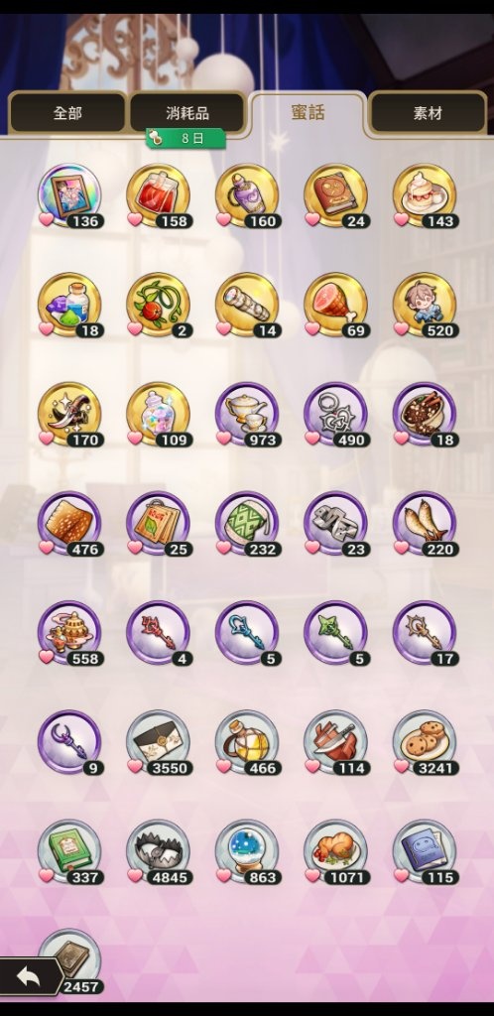Tap the green 8日 timer badge
The height and width of the screenshot is (1016, 494).
click(185, 138)
